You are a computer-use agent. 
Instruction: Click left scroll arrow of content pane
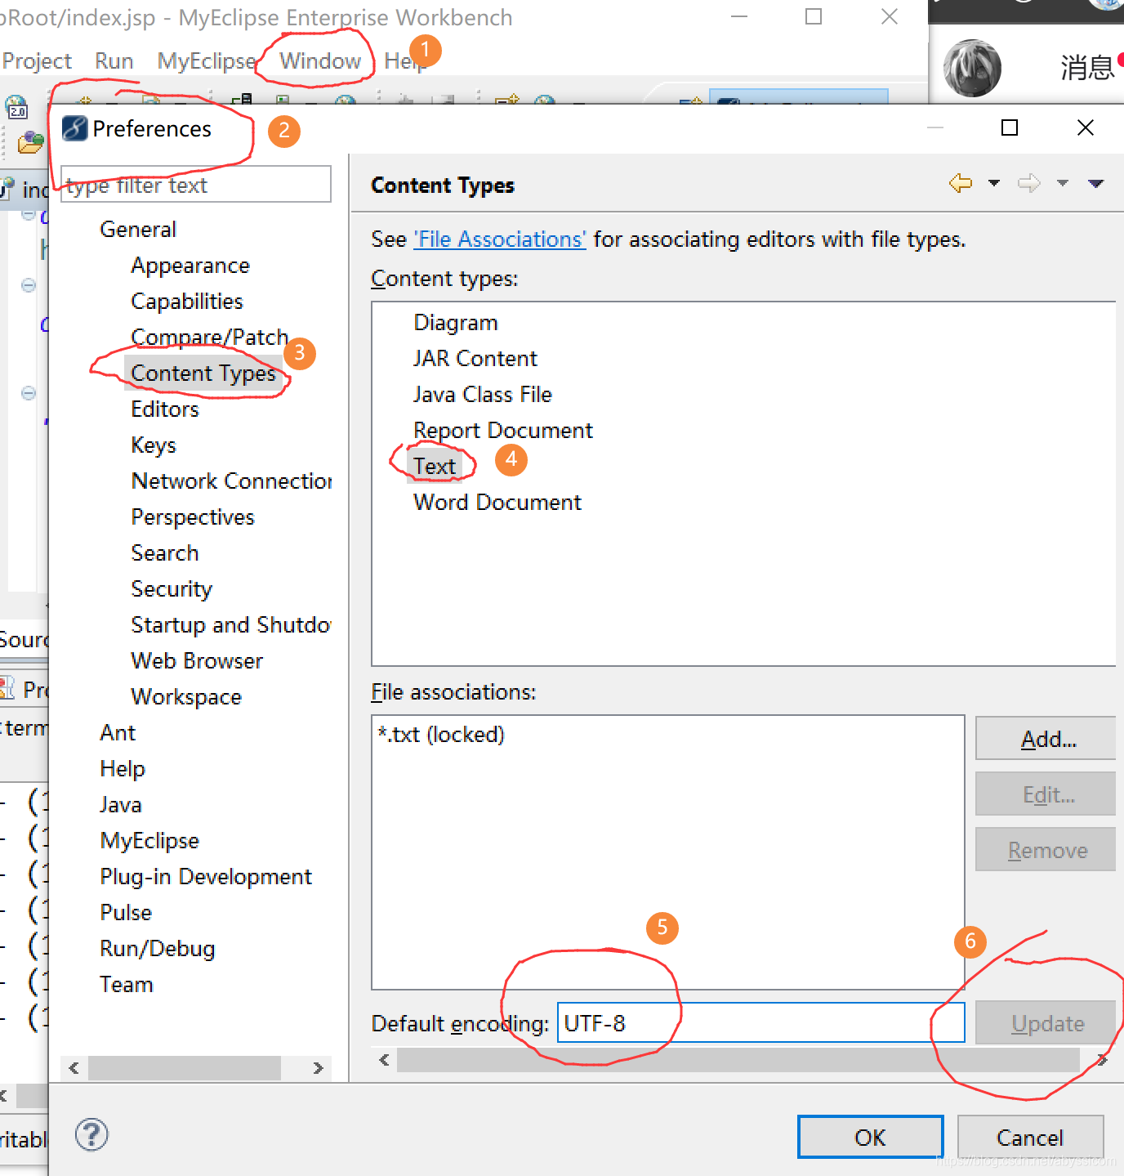(384, 1060)
